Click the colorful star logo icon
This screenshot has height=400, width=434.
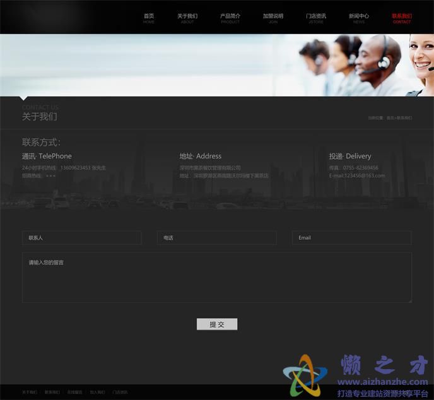pos(305,375)
